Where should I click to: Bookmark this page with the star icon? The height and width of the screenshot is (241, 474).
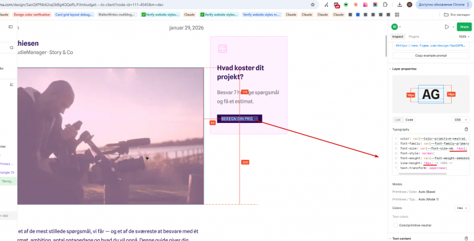pos(312,4)
